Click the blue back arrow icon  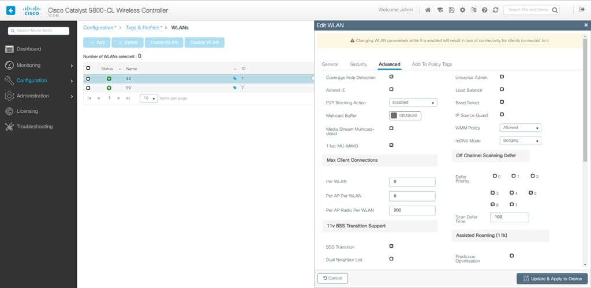pyautogui.click(x=10, y=10)
